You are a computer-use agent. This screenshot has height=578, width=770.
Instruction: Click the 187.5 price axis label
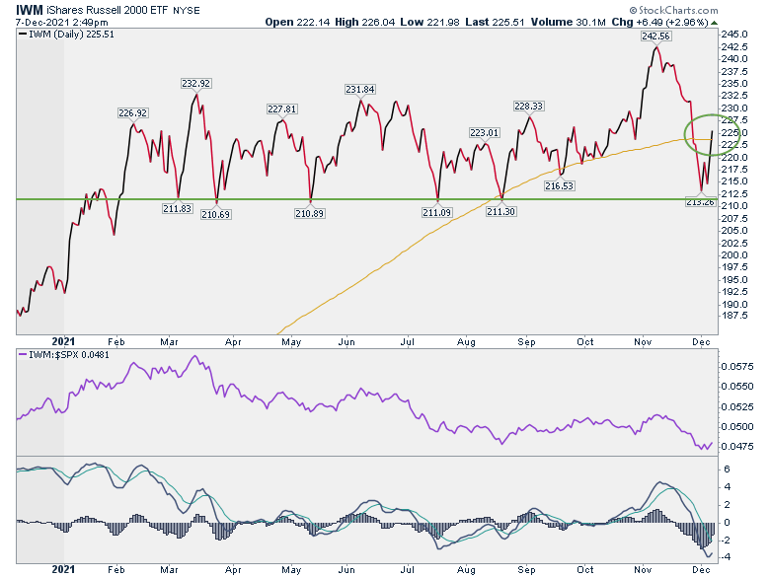(x=734, y=316)
